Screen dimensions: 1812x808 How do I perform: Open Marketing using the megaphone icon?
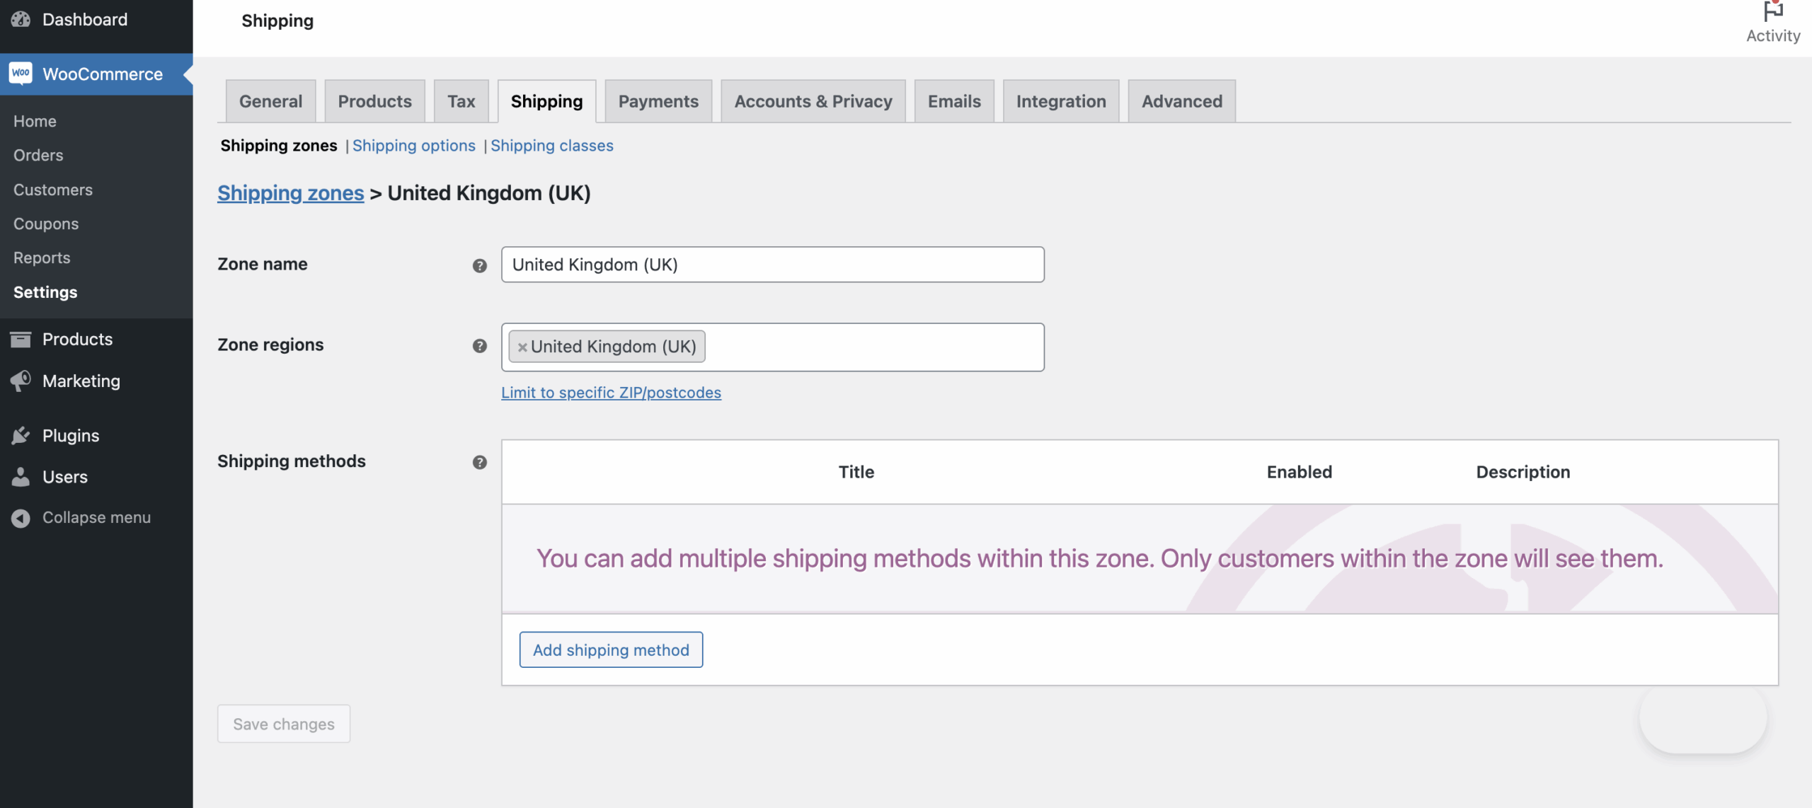click(x=21, y=381)
